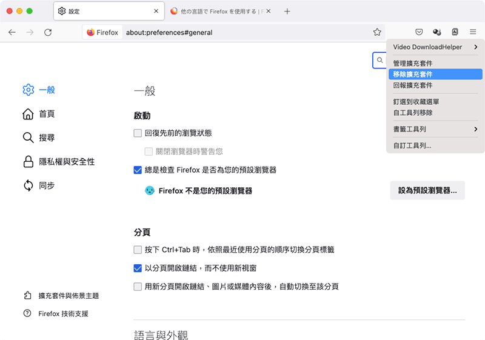This screenshot has height=340, width=485.
Task: Open the Firefox account toolbar icon
Action: (x=455, y=32)
